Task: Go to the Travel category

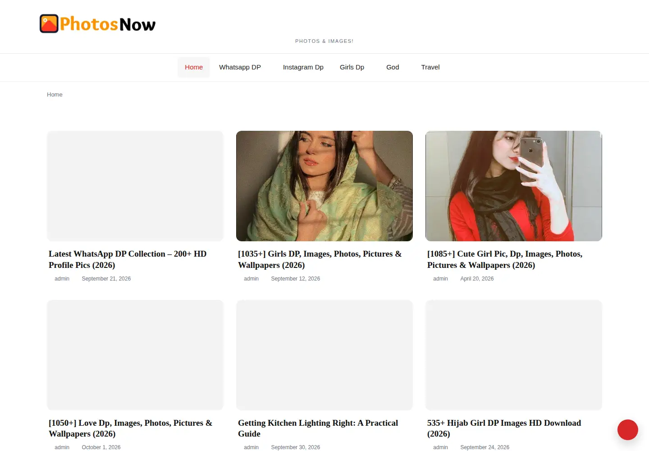Action: point(430,67)
